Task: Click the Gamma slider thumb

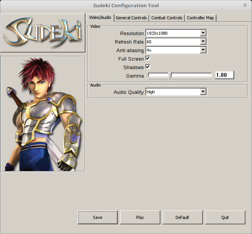Action: [170, 75]
